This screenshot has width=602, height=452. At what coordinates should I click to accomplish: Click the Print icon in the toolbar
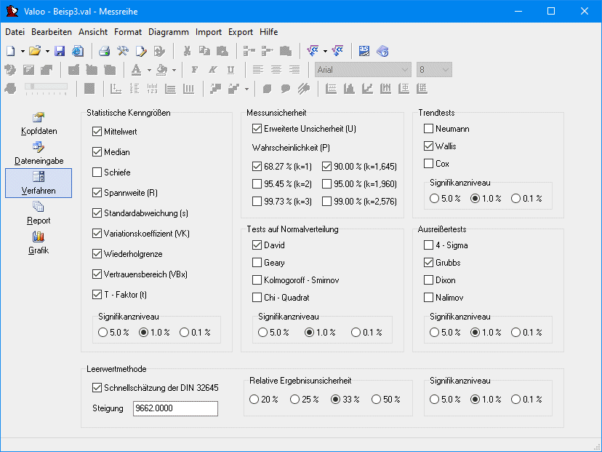105,51
